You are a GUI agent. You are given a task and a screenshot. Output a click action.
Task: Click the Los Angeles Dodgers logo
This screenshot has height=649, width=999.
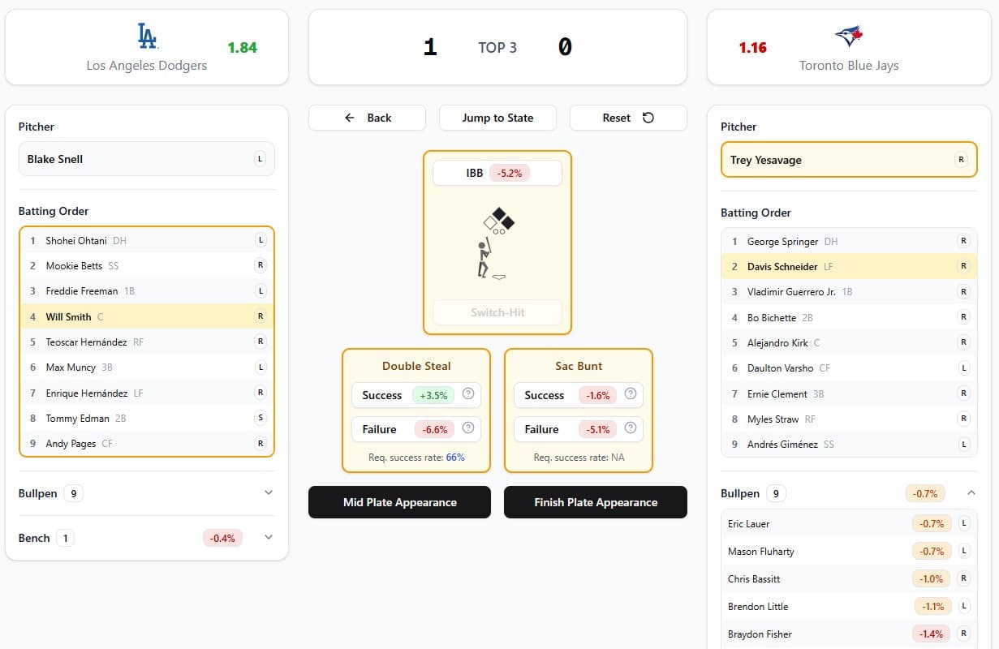pyautogui.click(x=147, y=37)
